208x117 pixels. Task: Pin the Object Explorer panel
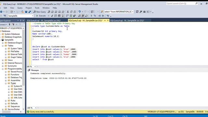(x=20, y=20)
